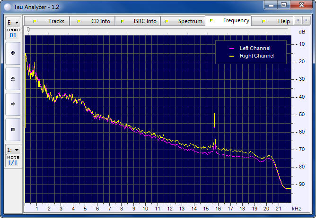Click the slider handle above the graph

(28, 30)
